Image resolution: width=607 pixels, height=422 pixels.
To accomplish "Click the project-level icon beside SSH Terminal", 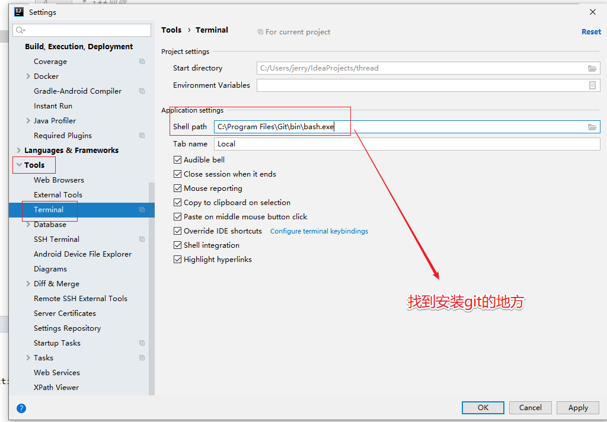I will click(142, 239).
